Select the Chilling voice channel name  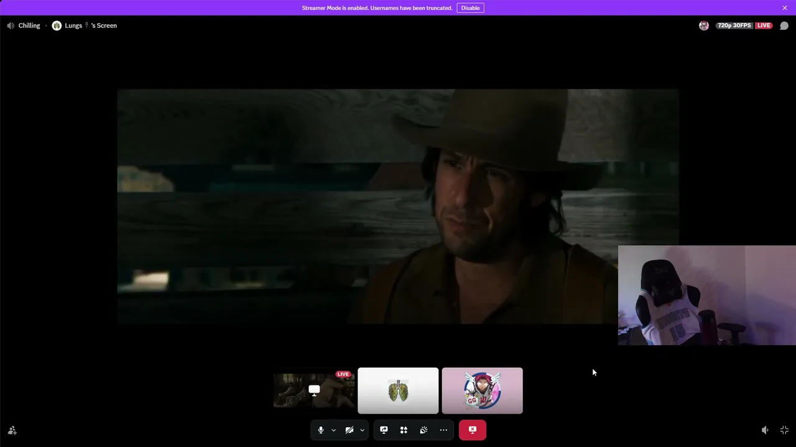click(29, 25)
